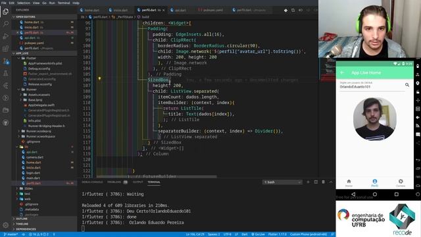The image size is (421, 237).
Task: Switch to the pubspec.yaml editor tab
Action: [x=212, y=11]
